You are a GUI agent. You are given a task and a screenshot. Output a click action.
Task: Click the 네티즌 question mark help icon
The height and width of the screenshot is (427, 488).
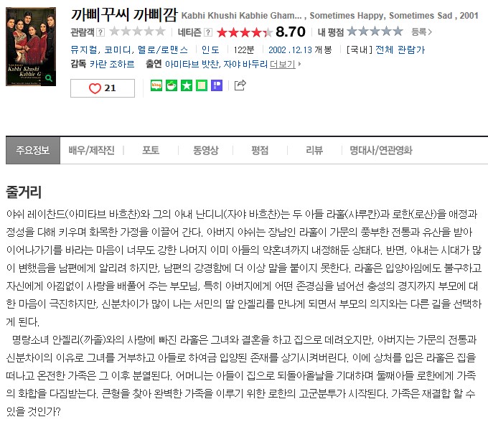point(208,32)
